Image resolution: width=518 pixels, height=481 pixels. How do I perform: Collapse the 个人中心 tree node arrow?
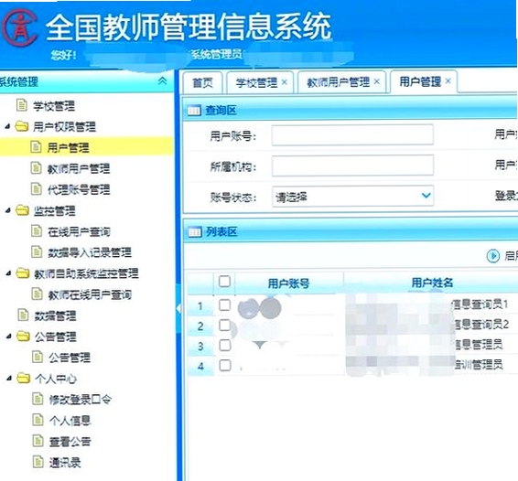[x=9, y=378]
